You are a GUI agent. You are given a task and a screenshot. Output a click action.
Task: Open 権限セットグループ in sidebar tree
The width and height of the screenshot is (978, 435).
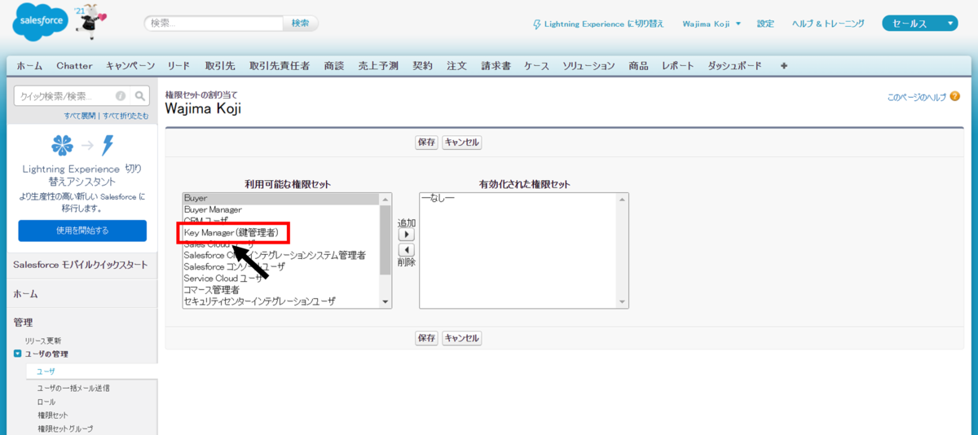click(x=65, y=428)
